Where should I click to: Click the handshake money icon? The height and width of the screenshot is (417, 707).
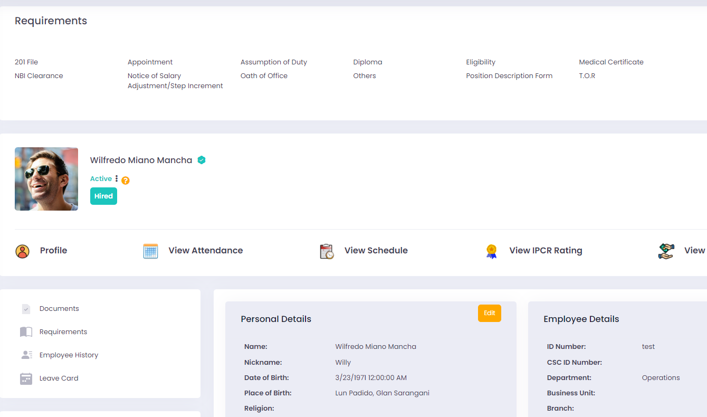pos(666,251)
